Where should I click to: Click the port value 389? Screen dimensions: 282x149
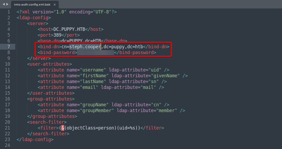point(57,35)
